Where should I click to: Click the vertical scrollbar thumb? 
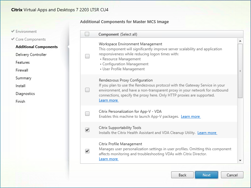click(240, 71)
